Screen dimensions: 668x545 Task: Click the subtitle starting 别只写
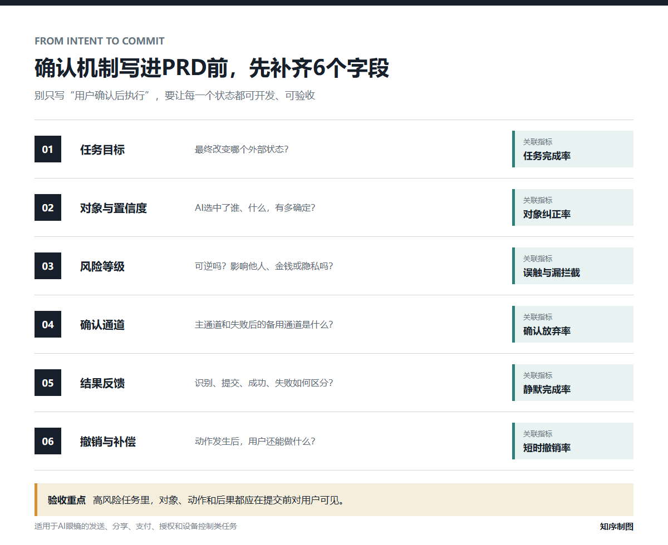coord(175,95)
